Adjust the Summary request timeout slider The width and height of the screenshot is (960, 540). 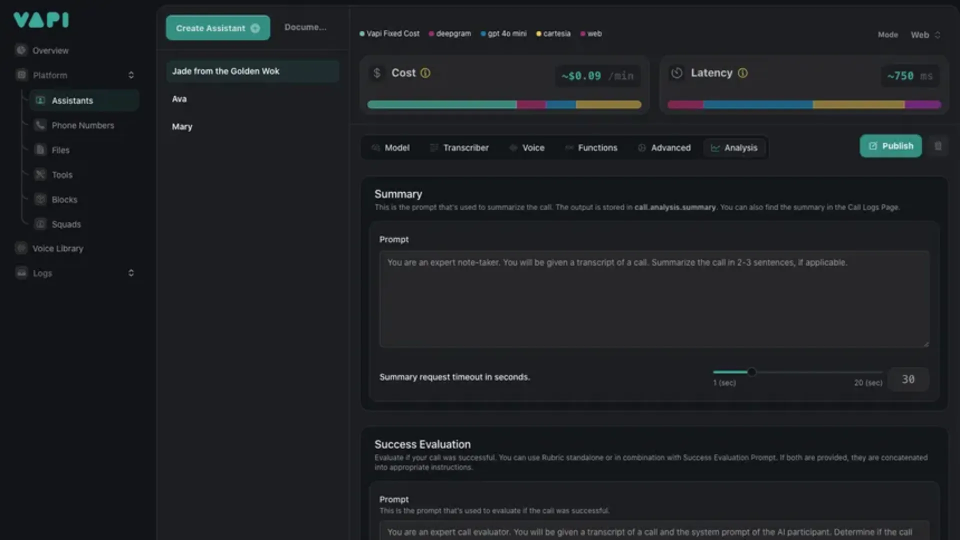point(751,372)
